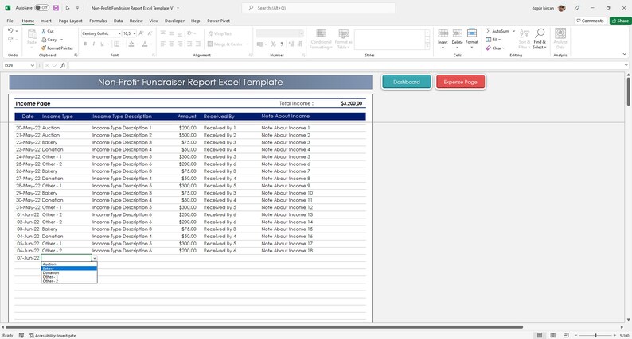Open the macro recording status bar icon

[x=21, y=335]
